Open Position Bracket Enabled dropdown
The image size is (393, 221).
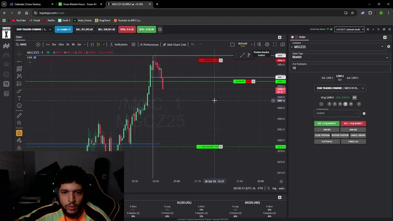(336, 113)
